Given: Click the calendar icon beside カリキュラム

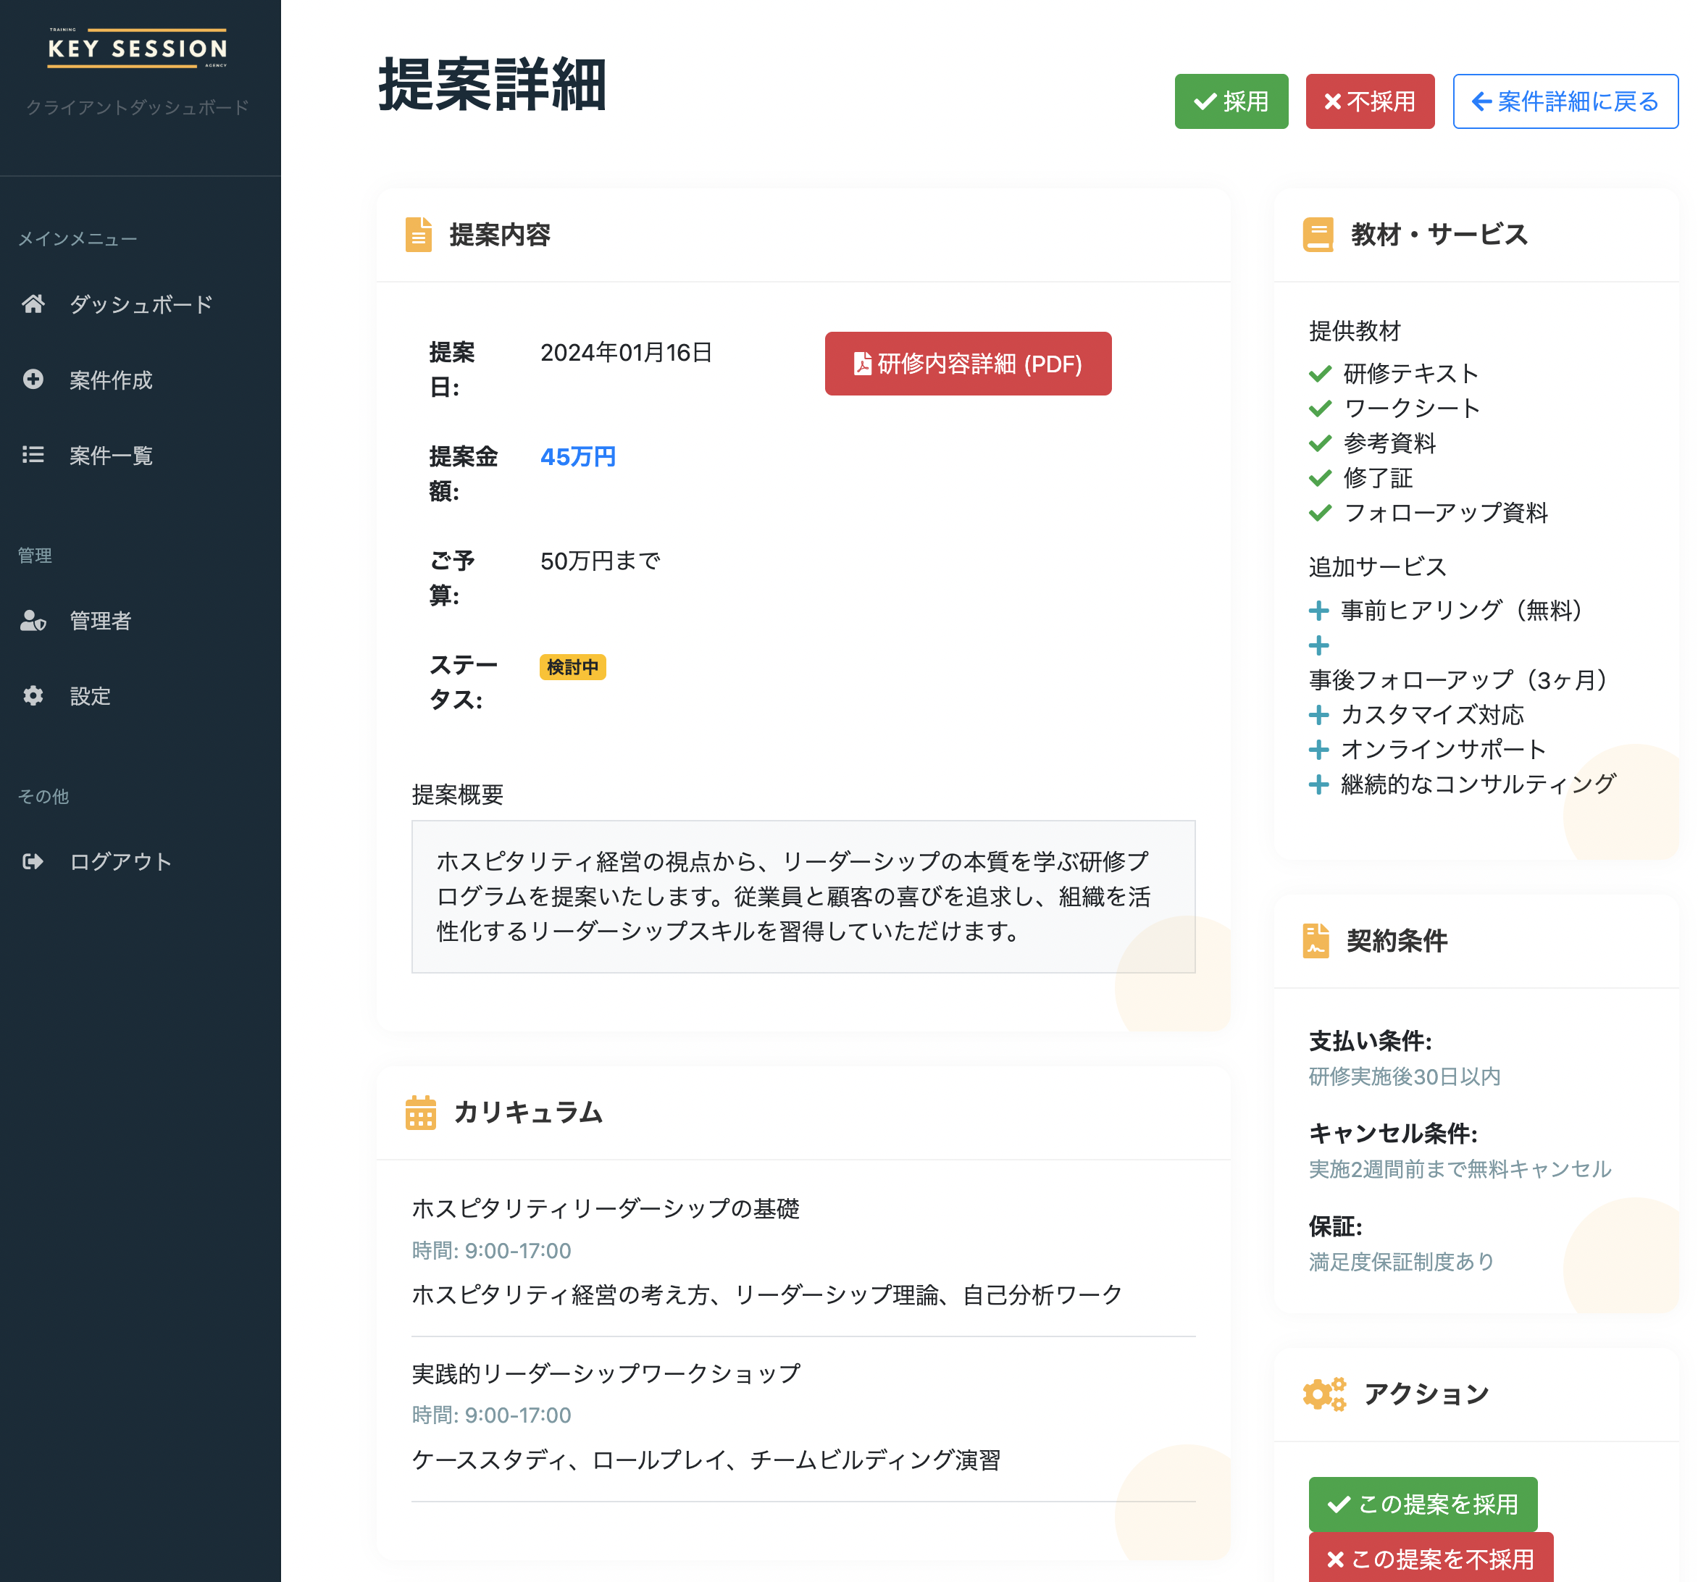Looking at the screenshot, I should [420, 1112].
